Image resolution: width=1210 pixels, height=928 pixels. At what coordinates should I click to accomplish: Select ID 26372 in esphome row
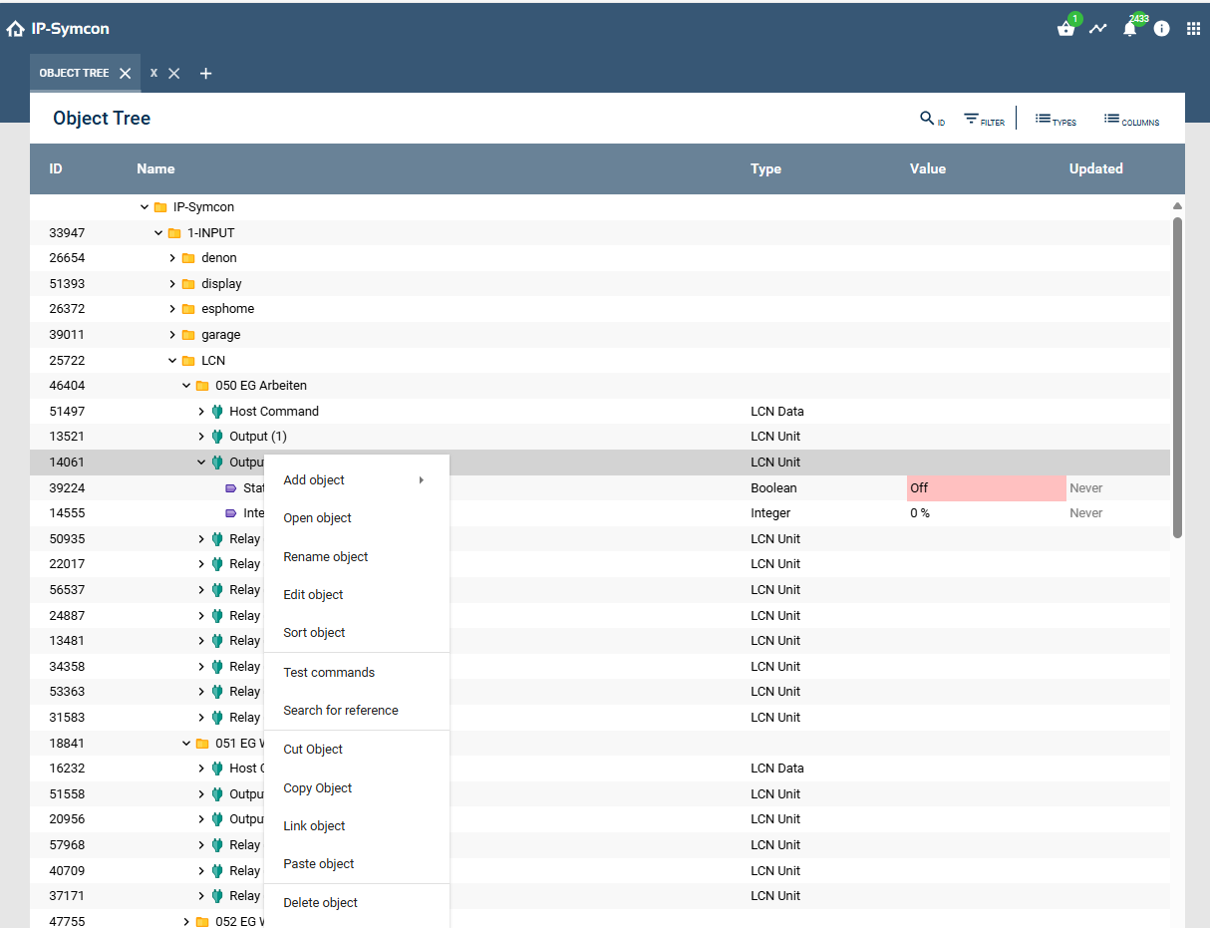(66, 309)
